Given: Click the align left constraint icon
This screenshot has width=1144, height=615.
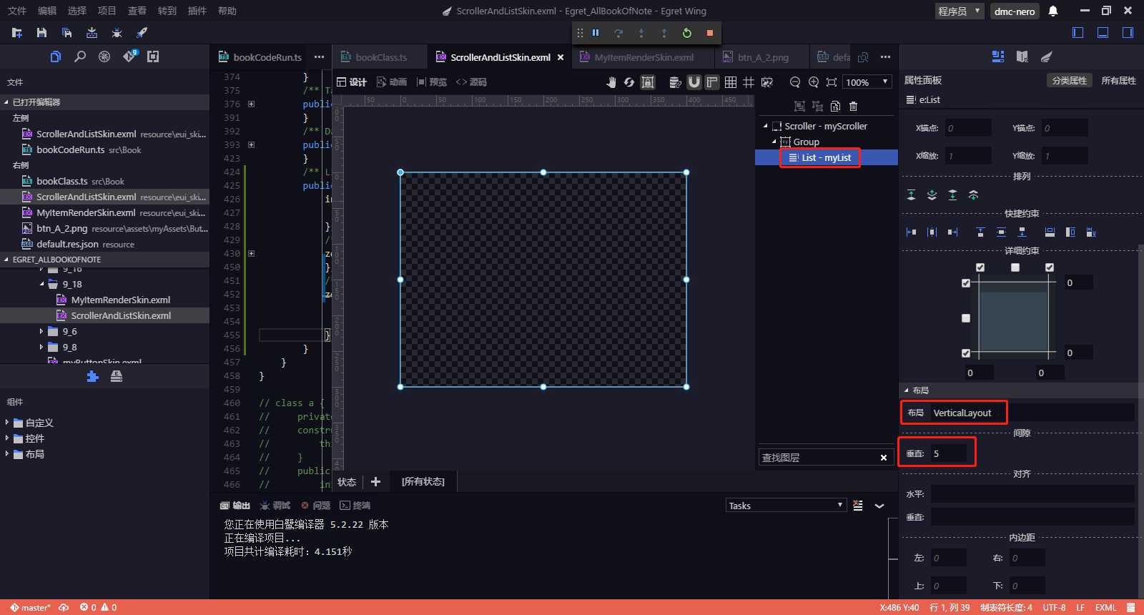Looking at the screenshot, I should (x=911, y=232).
